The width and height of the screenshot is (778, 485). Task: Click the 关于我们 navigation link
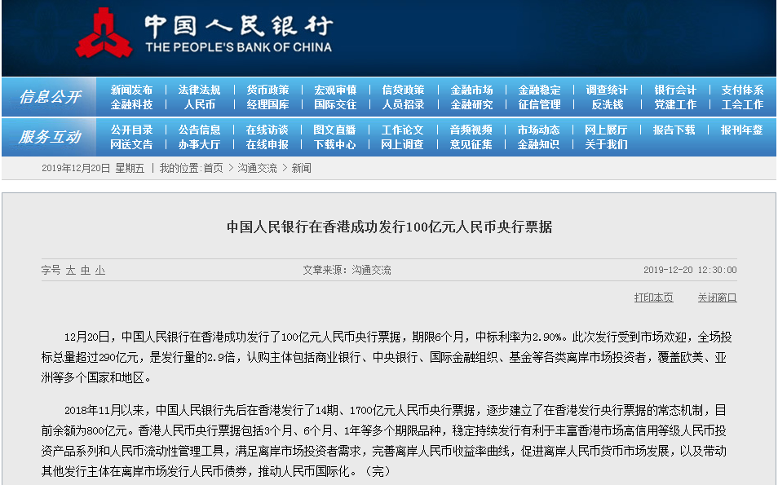(x=607, y=144)
